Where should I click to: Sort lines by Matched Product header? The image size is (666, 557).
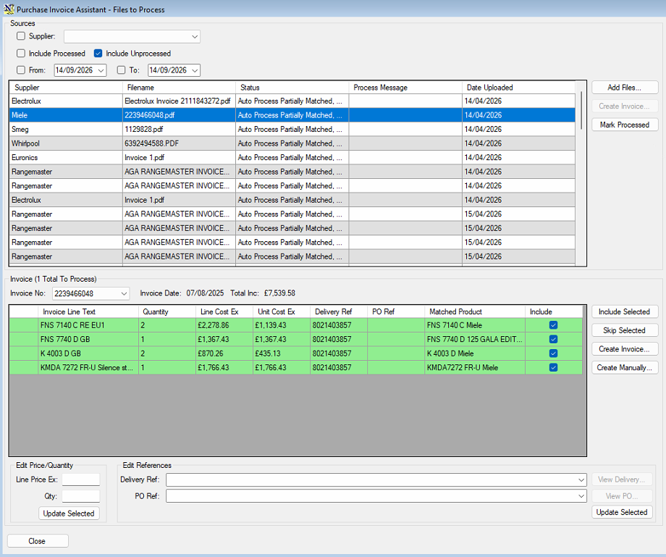[x=474, y=311]
